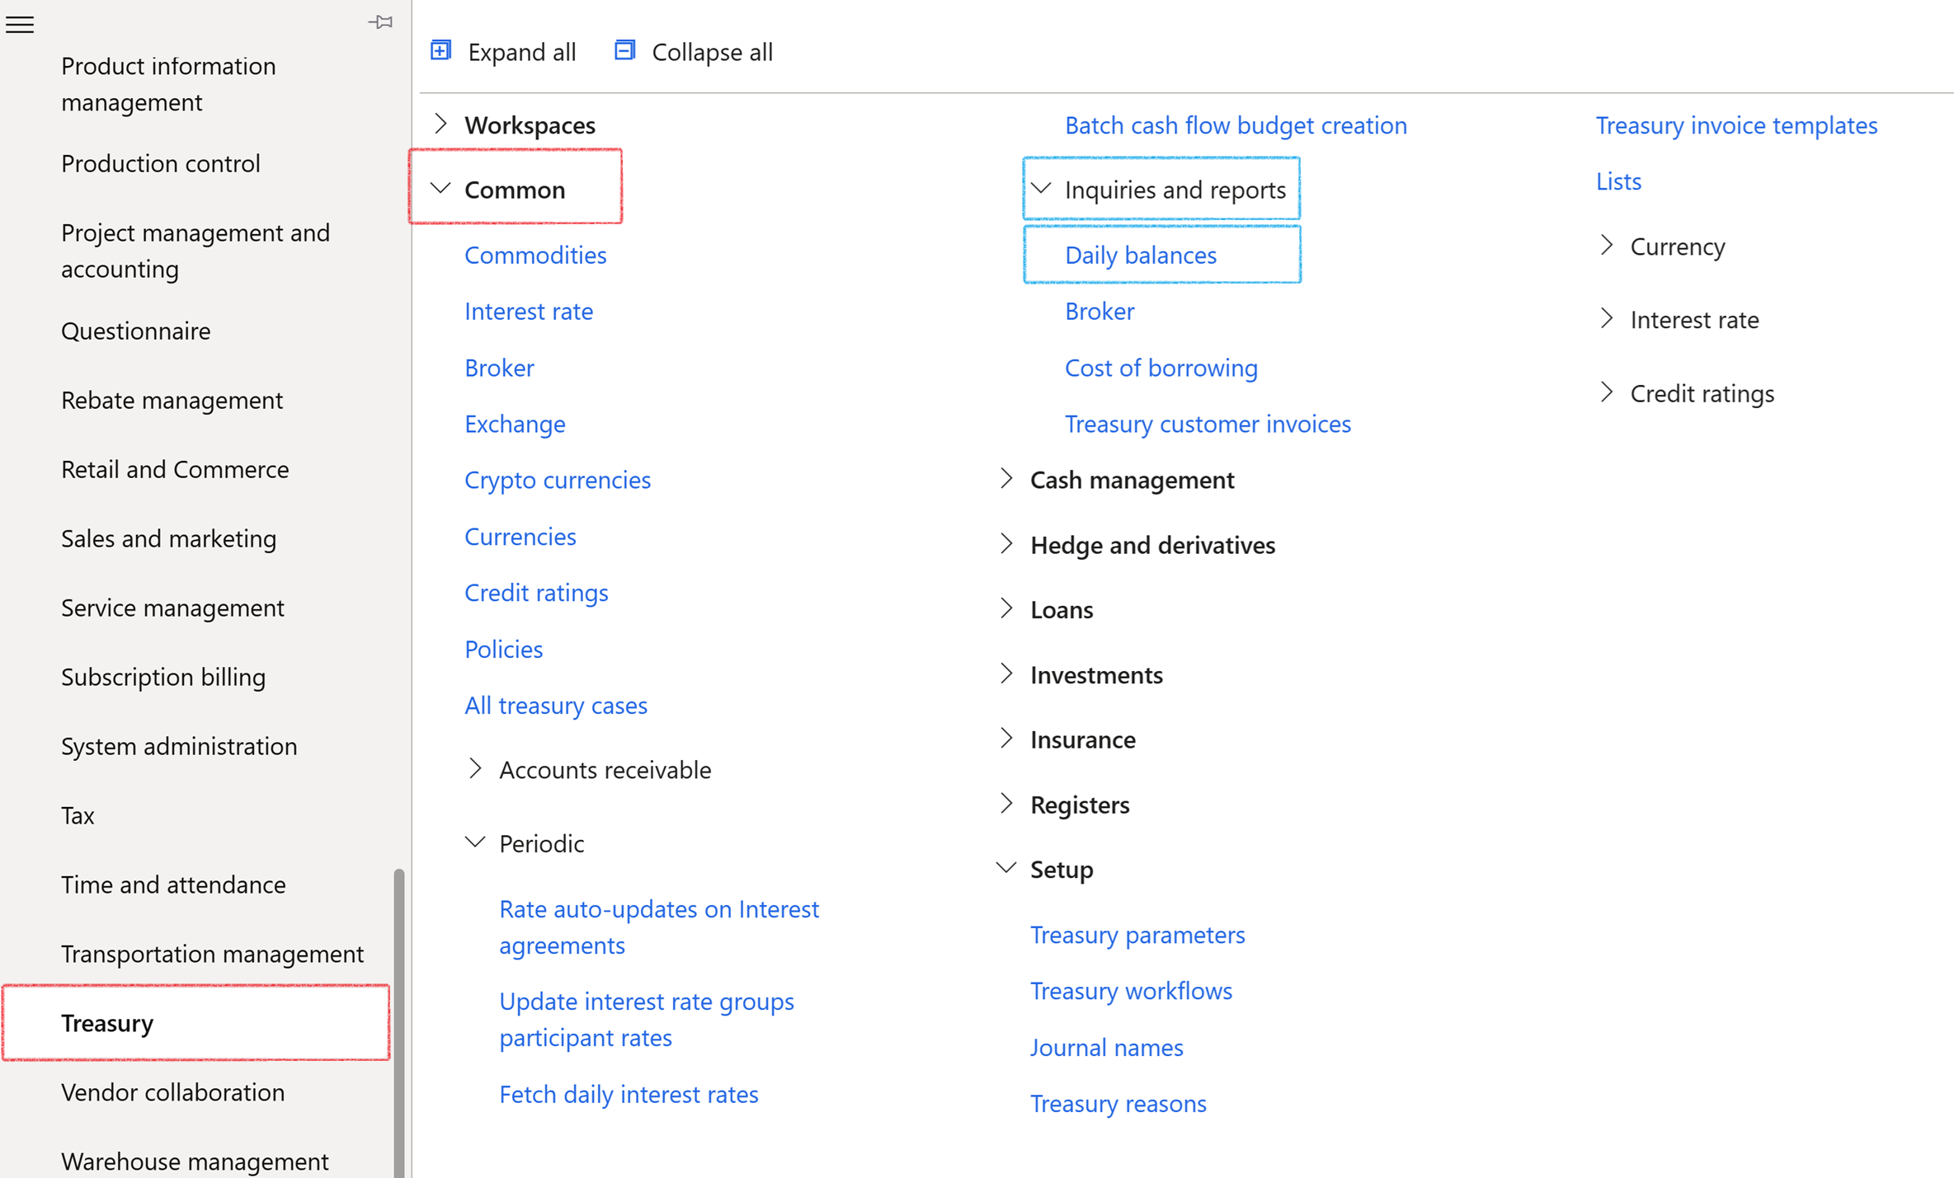Collapse the Common section chevron
The image size is (1954, 1178).
click(x=441, y=189)
